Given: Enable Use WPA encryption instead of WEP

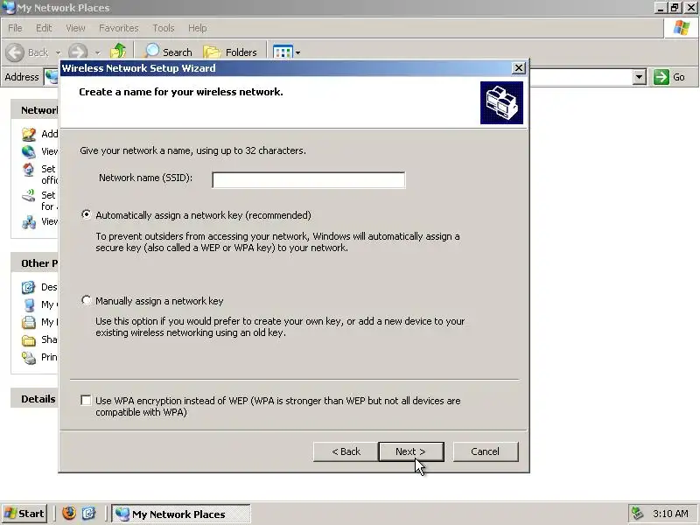Looking at the screenshot, I should click(x=86, y=400).
